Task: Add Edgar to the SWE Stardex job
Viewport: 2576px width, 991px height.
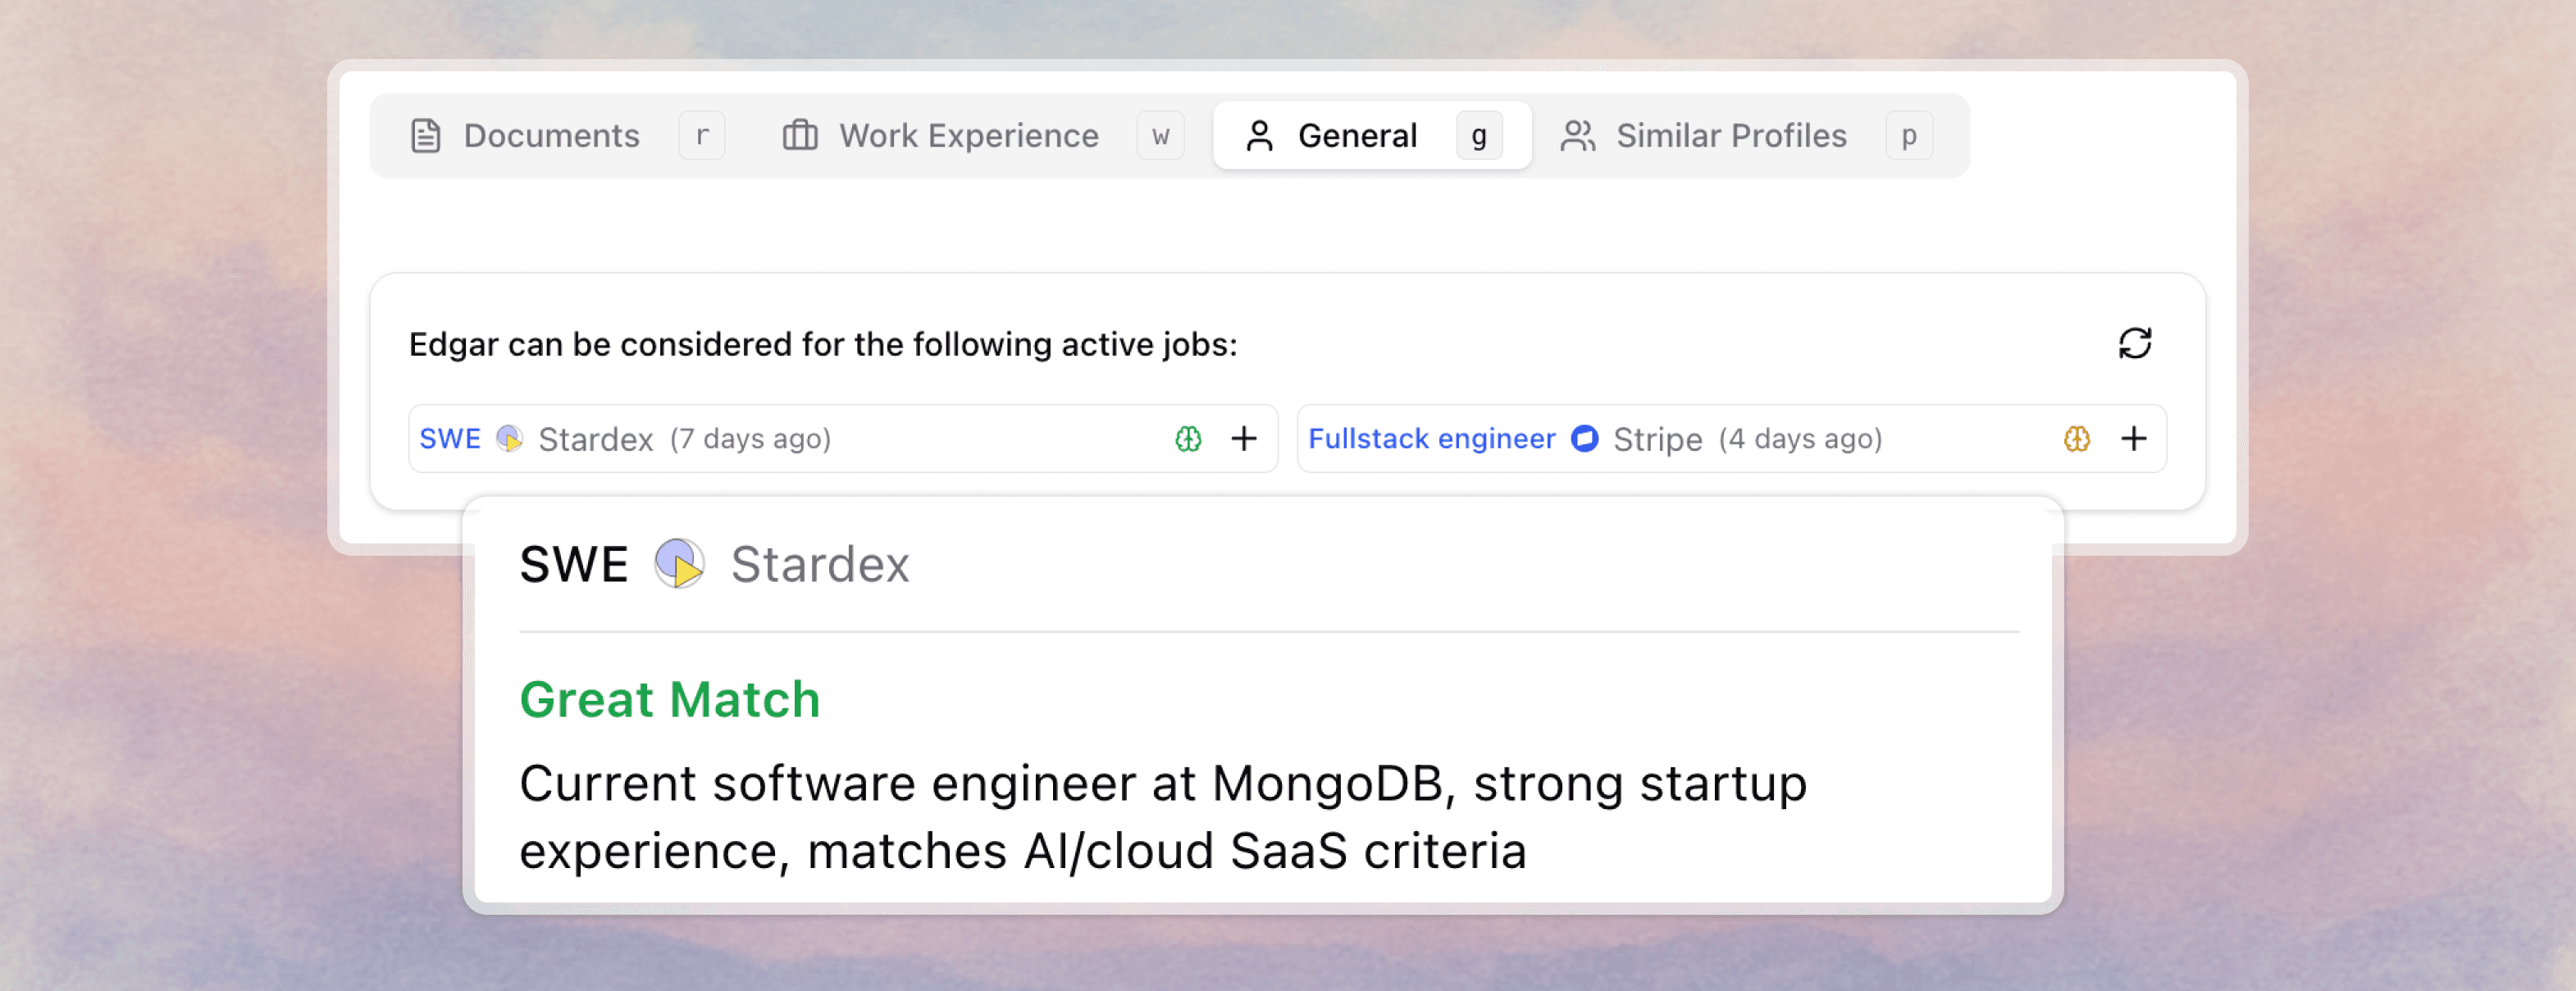Action: (1243, 439)
